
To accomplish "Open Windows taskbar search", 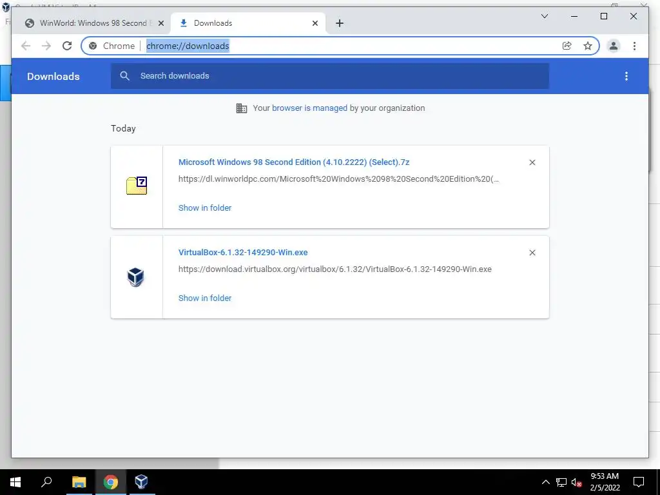I will (46, 482).
